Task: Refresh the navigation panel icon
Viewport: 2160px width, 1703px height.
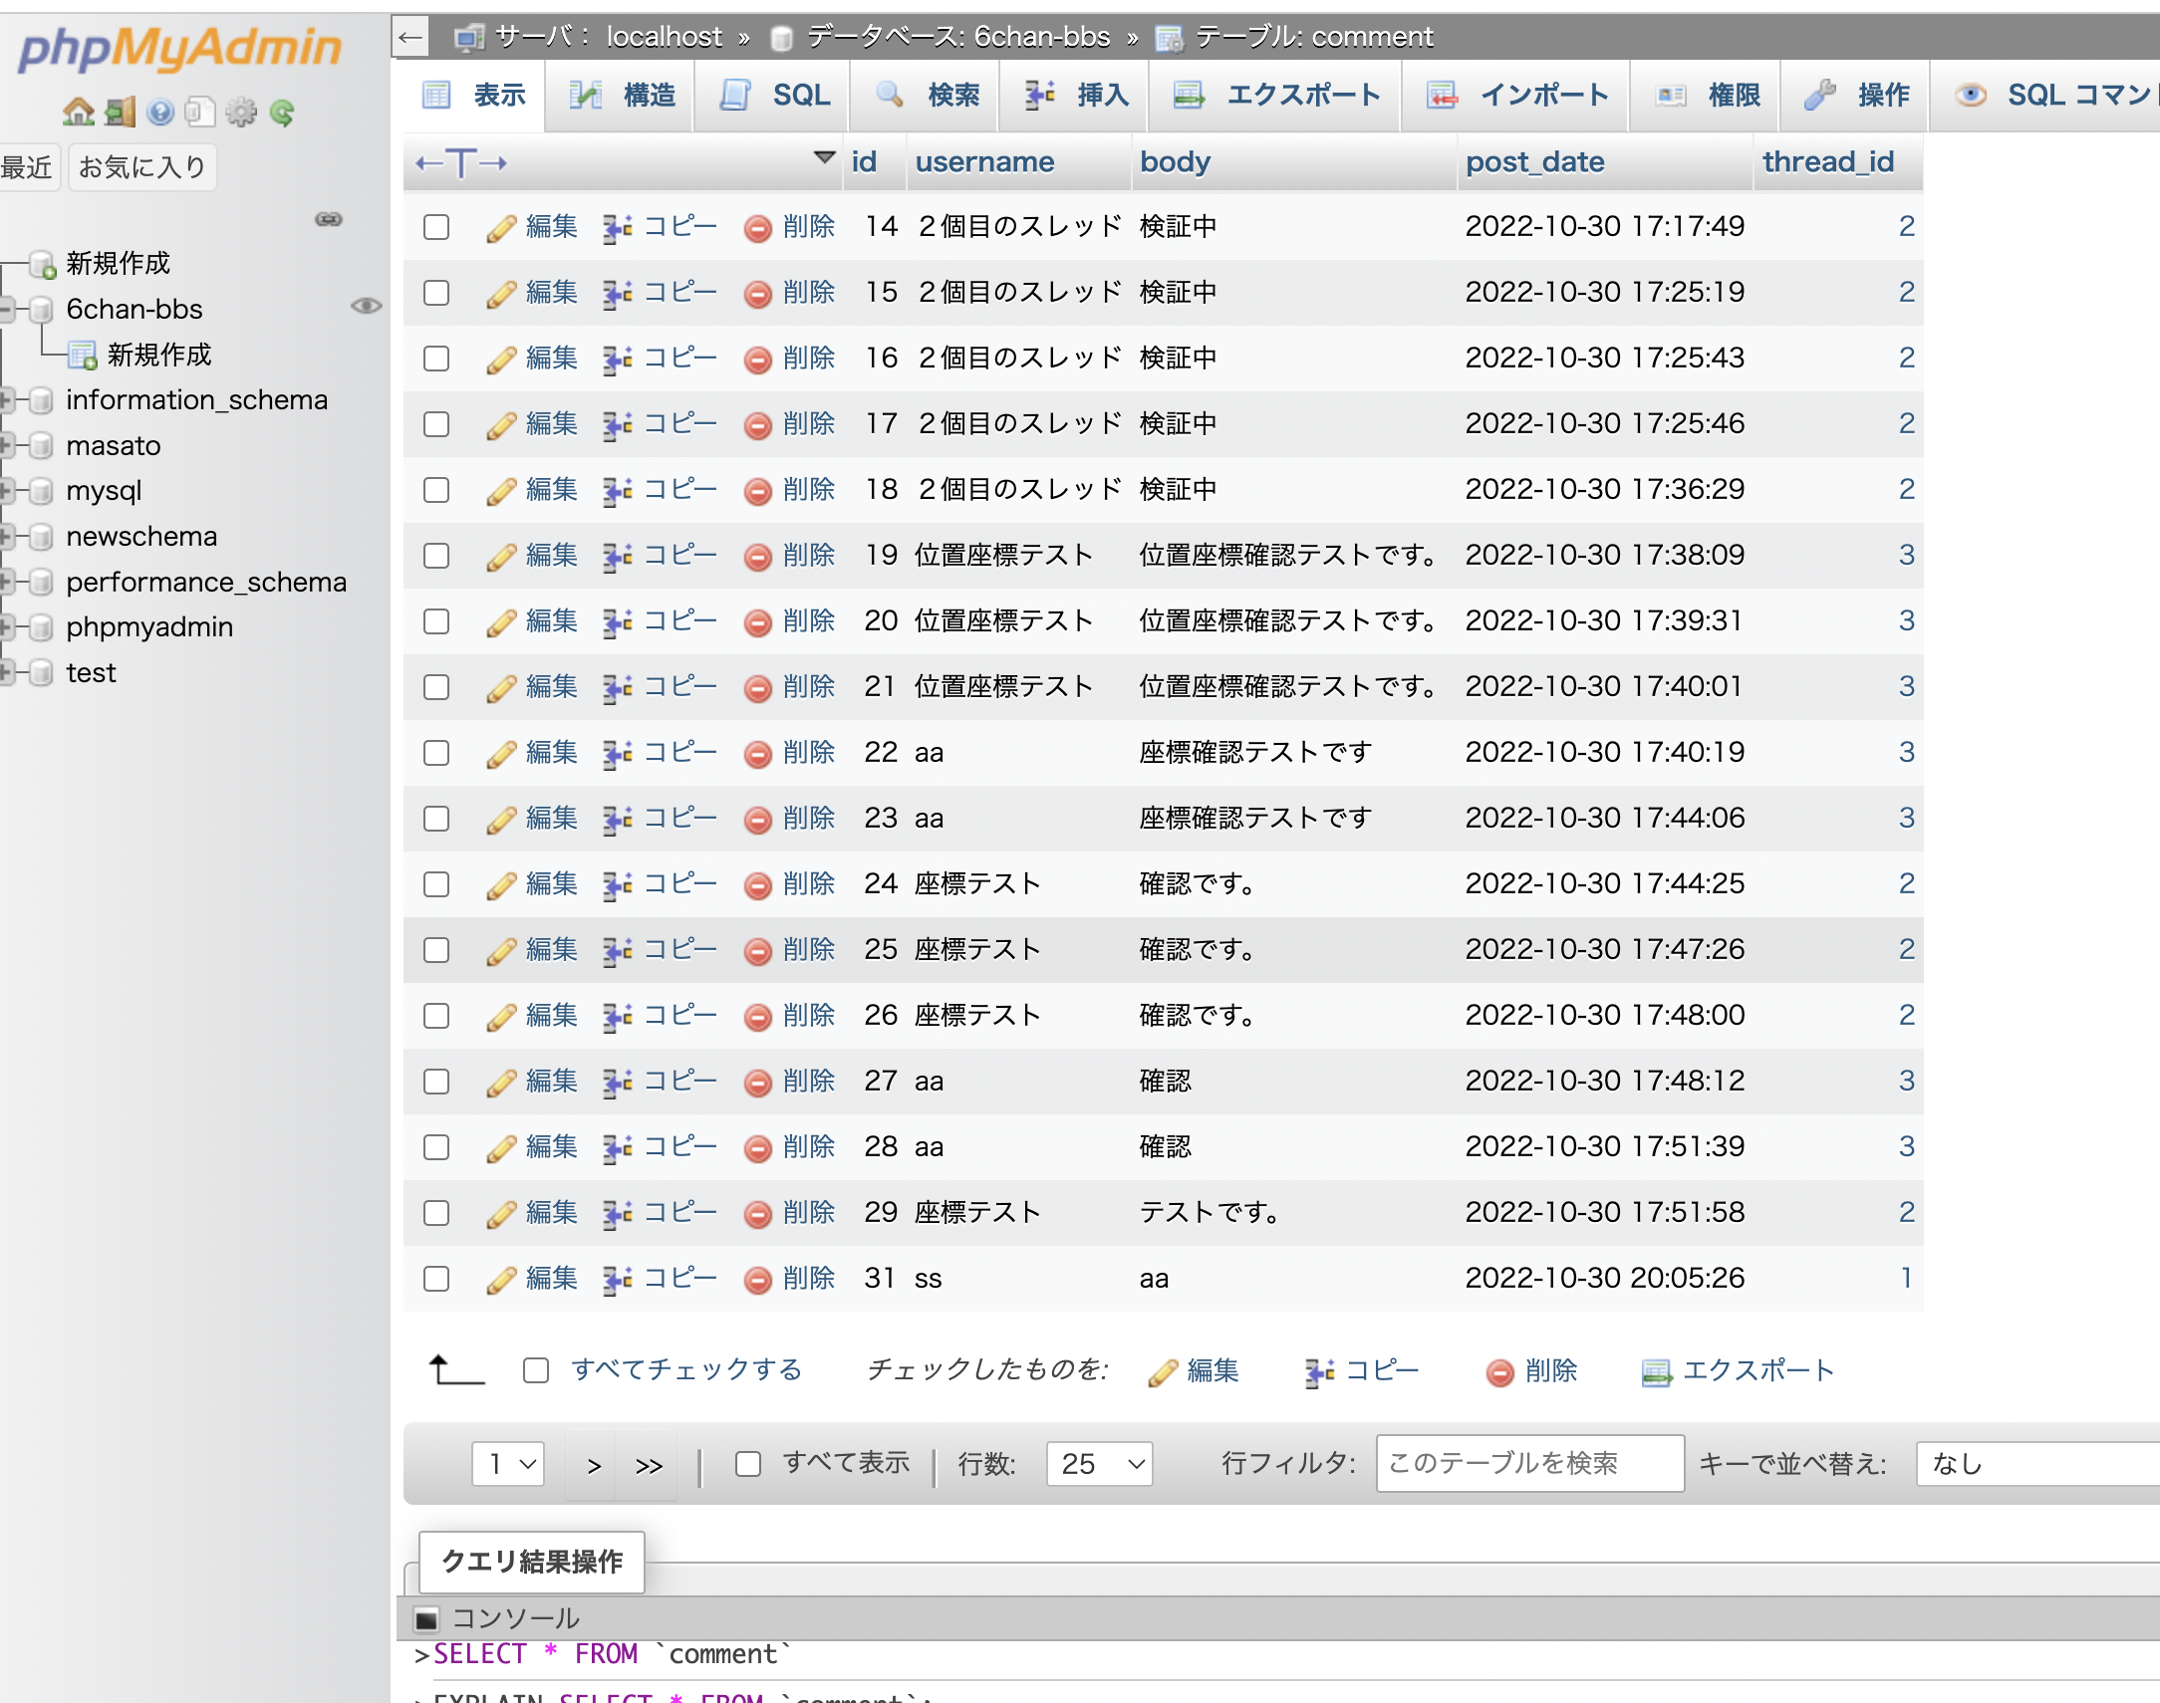Action: 284,112
